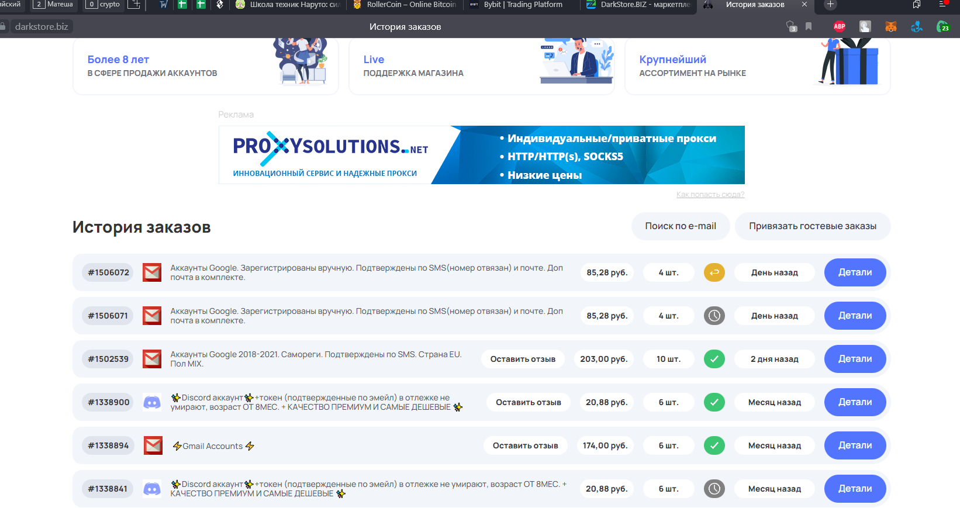This screenshot has width=960, height=508.
Task: Click the Gmail icon of order #1502539
Action: coord(152,359)
